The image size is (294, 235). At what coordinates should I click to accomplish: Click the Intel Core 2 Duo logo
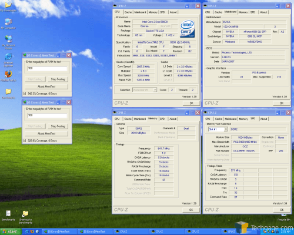(x=188, y=28)
